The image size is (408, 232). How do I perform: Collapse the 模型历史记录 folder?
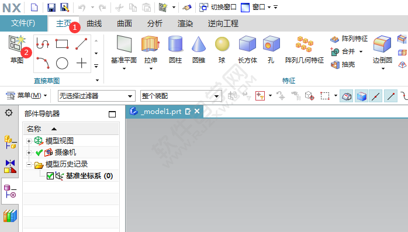click(x=29, y=164)
